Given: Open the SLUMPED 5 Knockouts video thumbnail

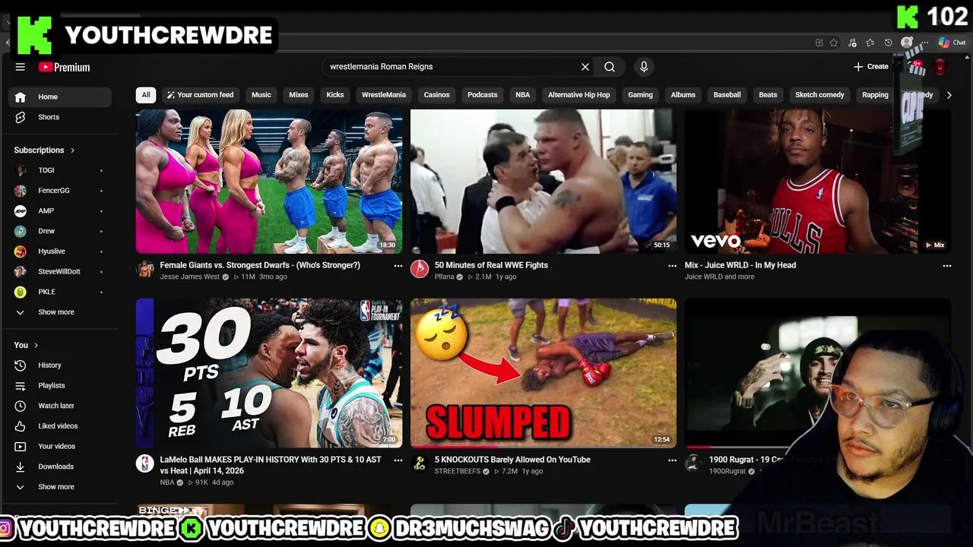Looking at the screenshot, I should (x=544, y=373).
